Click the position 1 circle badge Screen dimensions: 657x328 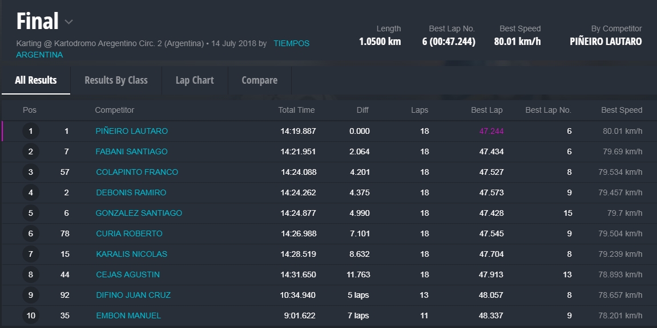(x=31, y=132)
